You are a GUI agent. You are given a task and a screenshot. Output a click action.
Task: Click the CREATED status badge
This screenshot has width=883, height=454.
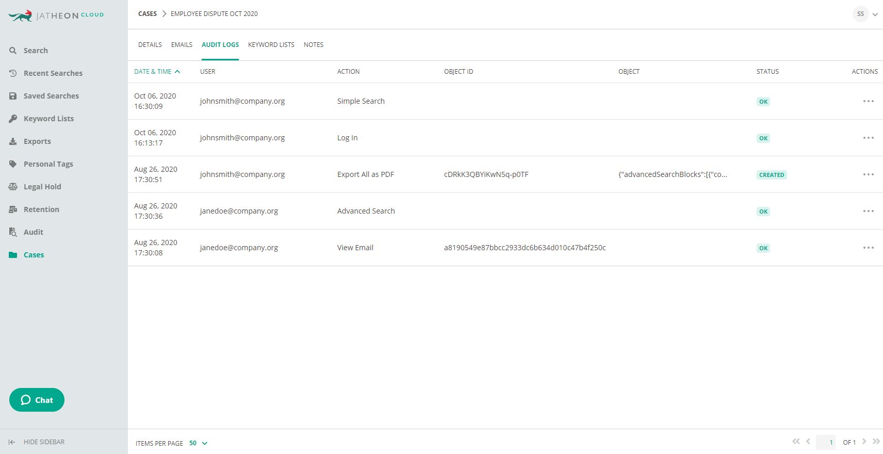click(772, 175)
